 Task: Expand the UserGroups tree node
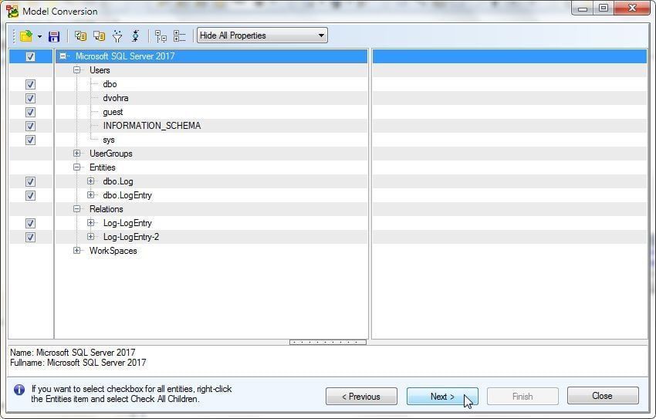coord(76,154)
